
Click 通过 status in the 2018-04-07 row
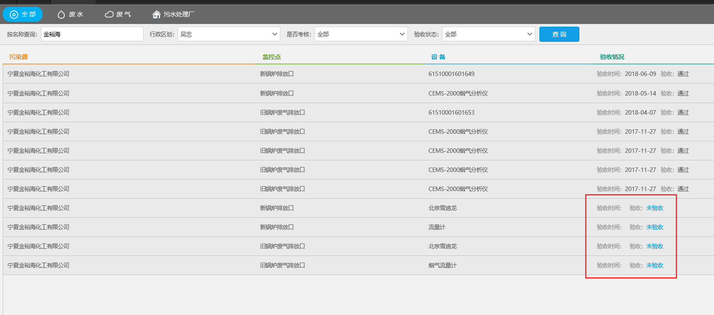coord(683,112)
